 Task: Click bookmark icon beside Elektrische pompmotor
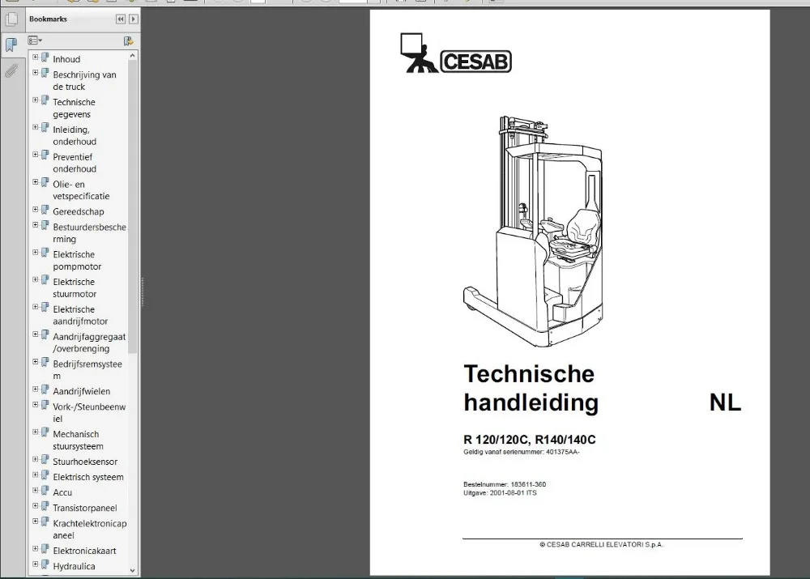[45, 253]
